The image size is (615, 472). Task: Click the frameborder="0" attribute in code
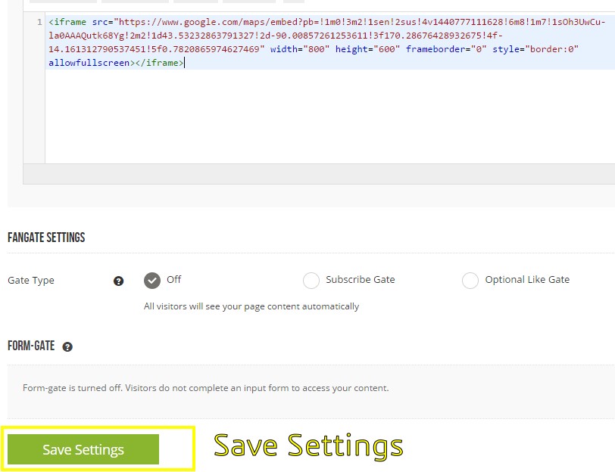pos(446,49)
